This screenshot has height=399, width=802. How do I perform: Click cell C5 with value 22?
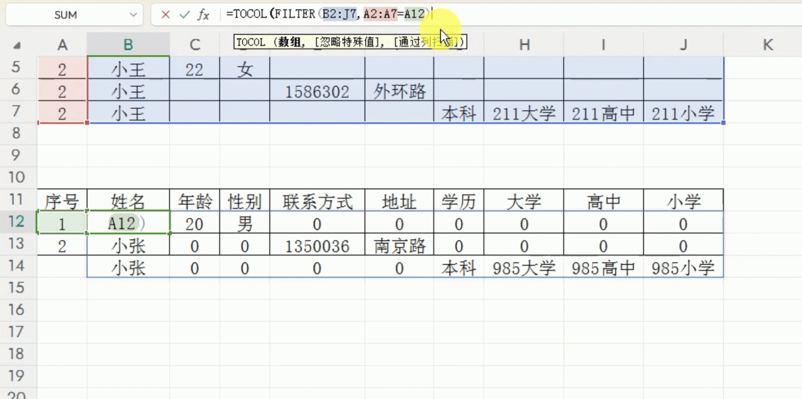[194, 69]
